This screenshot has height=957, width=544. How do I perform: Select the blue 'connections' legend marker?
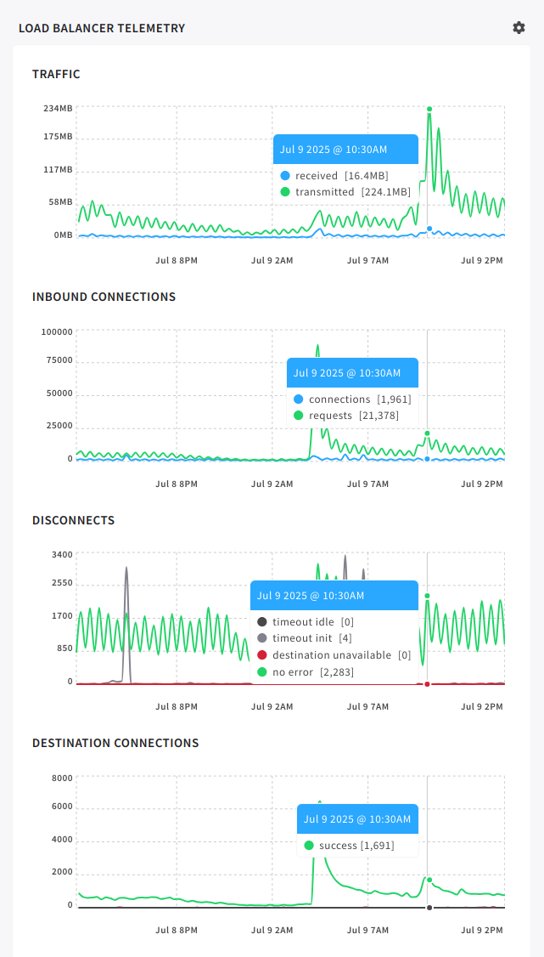(299, 399)
